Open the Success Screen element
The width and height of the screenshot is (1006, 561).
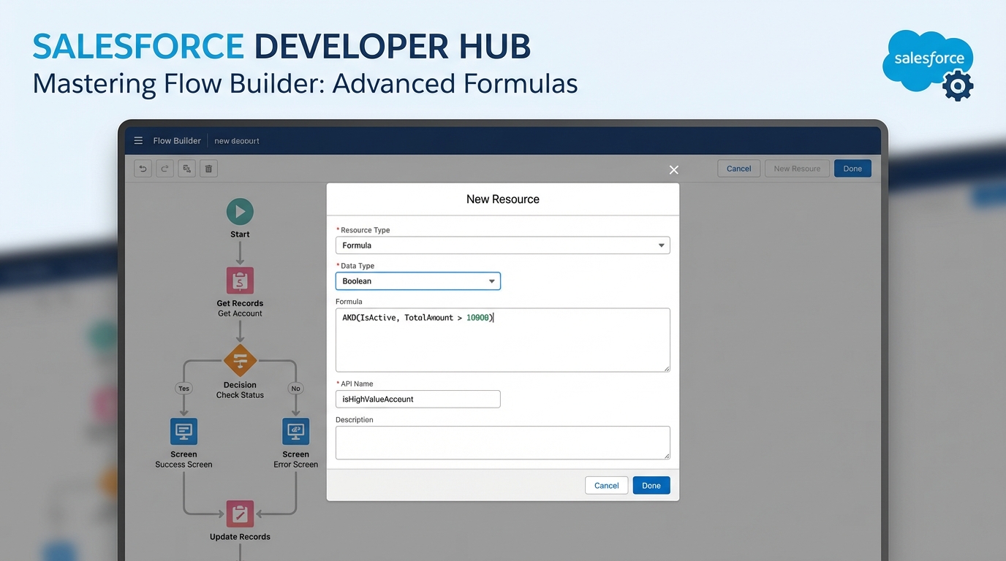point(184,431)
